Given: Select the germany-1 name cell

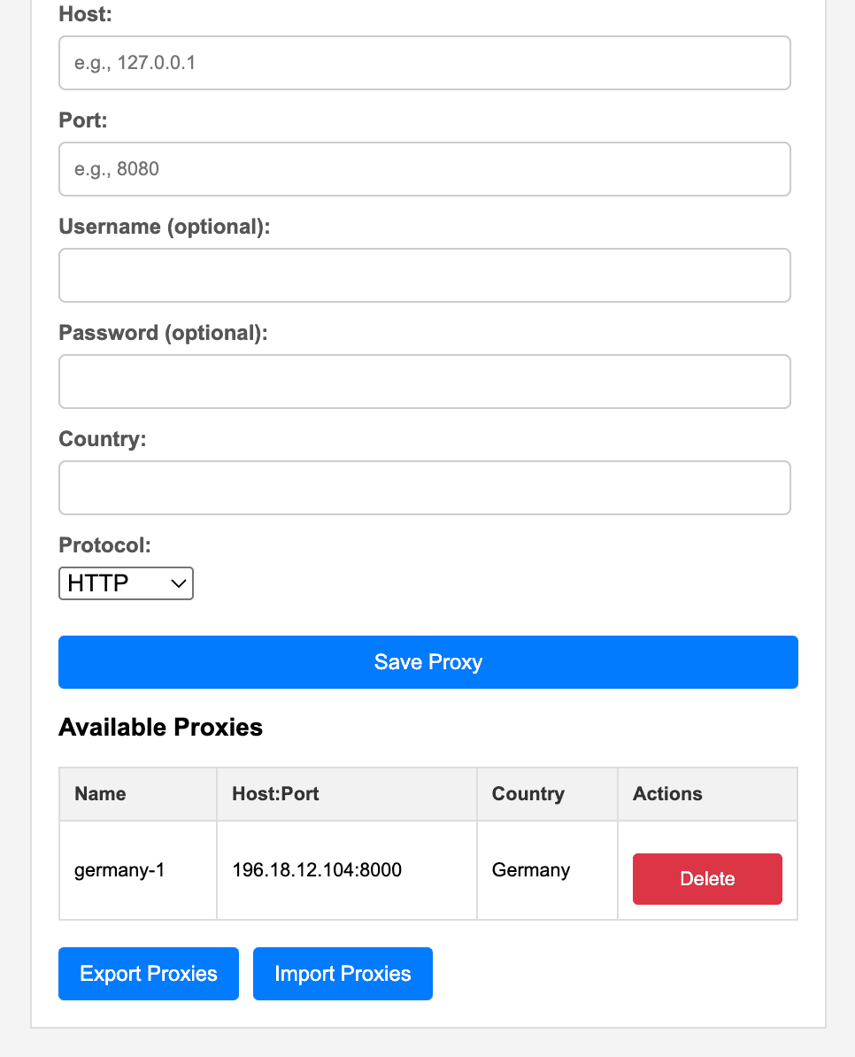Looking at the screenshot, I should 119,870.
